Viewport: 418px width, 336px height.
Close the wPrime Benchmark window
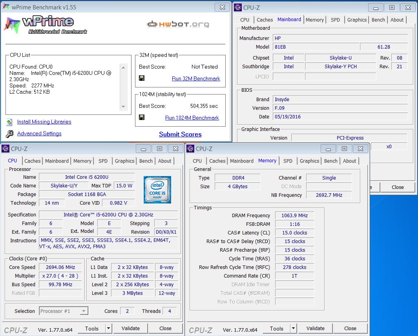coord(222,7)
